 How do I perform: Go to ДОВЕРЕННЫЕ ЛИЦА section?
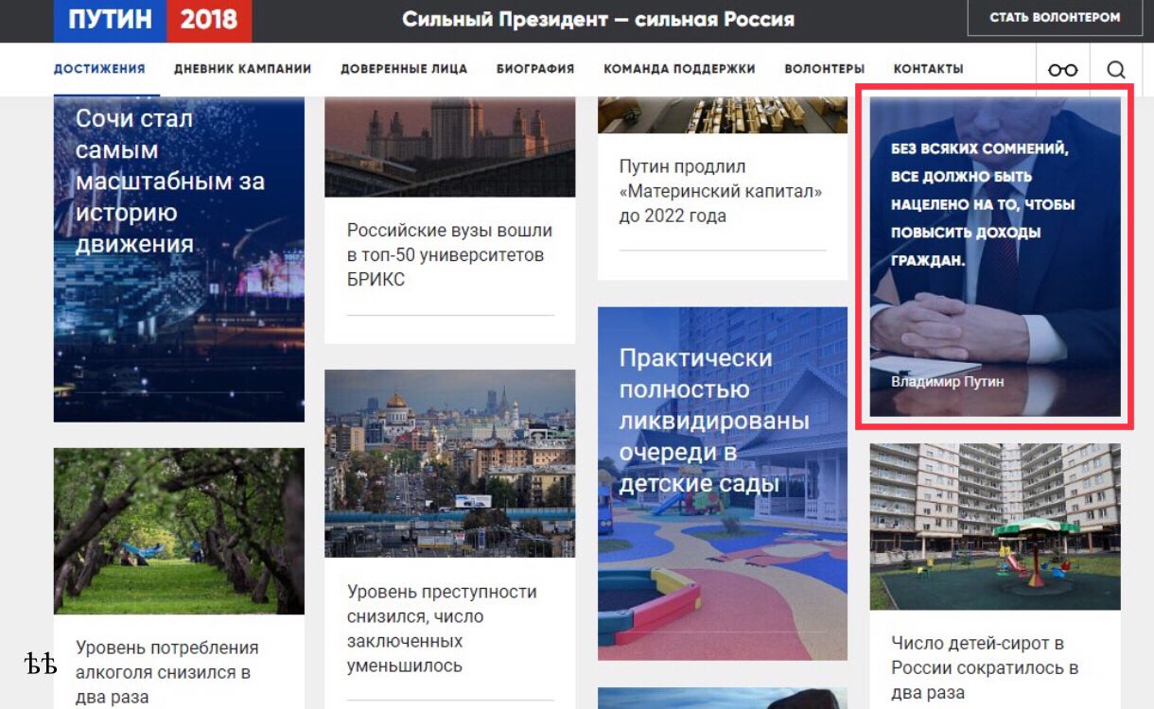click(x=404, y=69)
